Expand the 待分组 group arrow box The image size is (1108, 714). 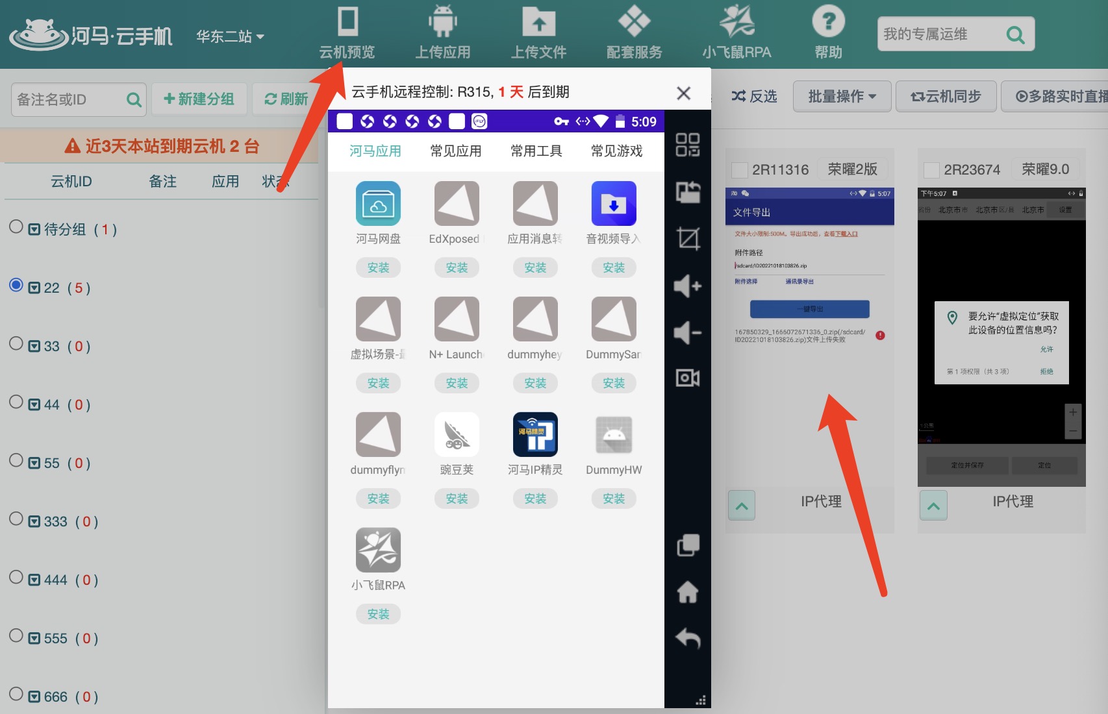(34, 230)
